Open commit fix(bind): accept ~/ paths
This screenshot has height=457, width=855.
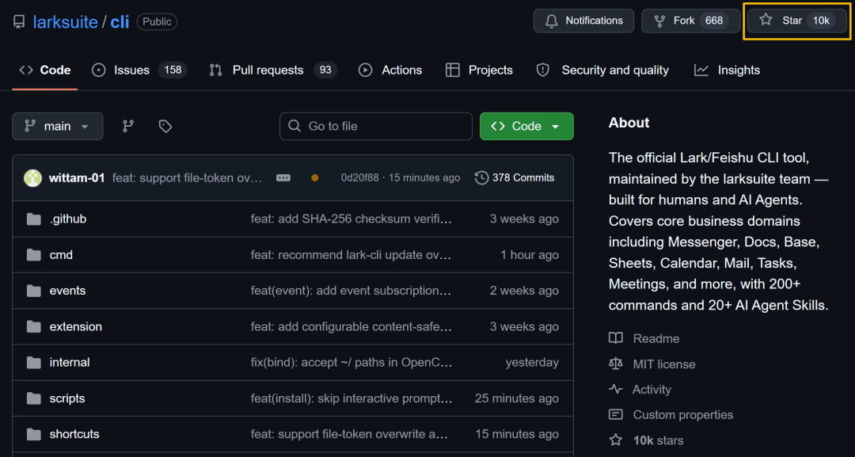[x=351, y=363]
